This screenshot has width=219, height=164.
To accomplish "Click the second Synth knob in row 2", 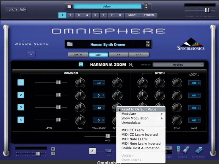I will click(160, 95).
